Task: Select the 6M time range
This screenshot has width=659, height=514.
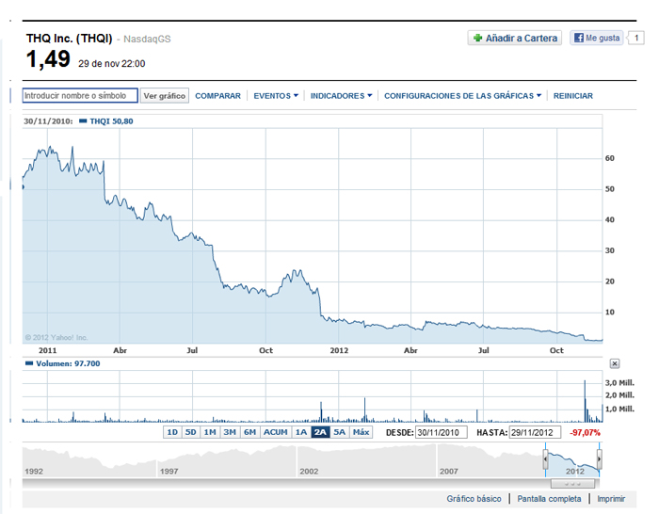Action: click(249, 432)
